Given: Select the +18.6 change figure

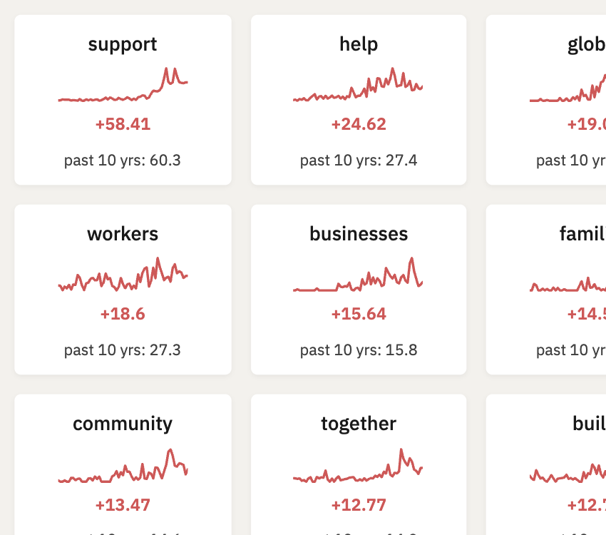Looking at the screenshot, I should click(123, 314).
